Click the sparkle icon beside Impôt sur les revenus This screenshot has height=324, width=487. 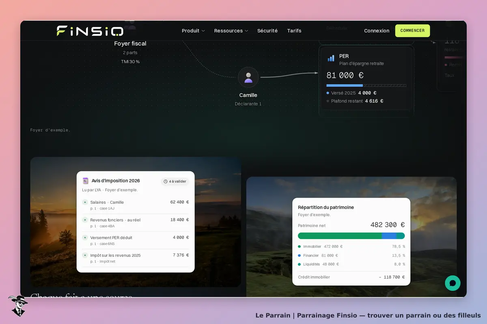coord(85,256)
